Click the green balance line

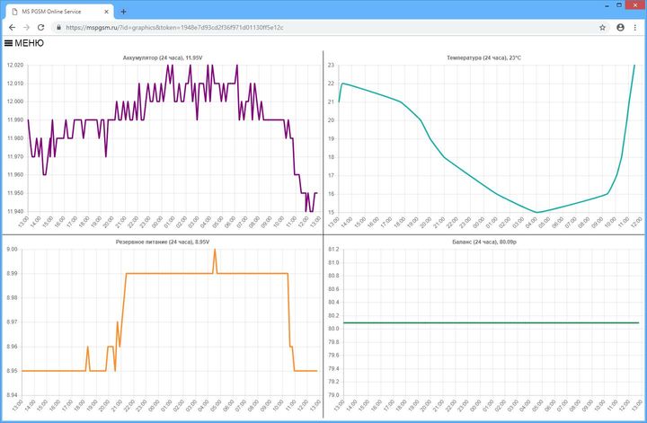(485, 322)
